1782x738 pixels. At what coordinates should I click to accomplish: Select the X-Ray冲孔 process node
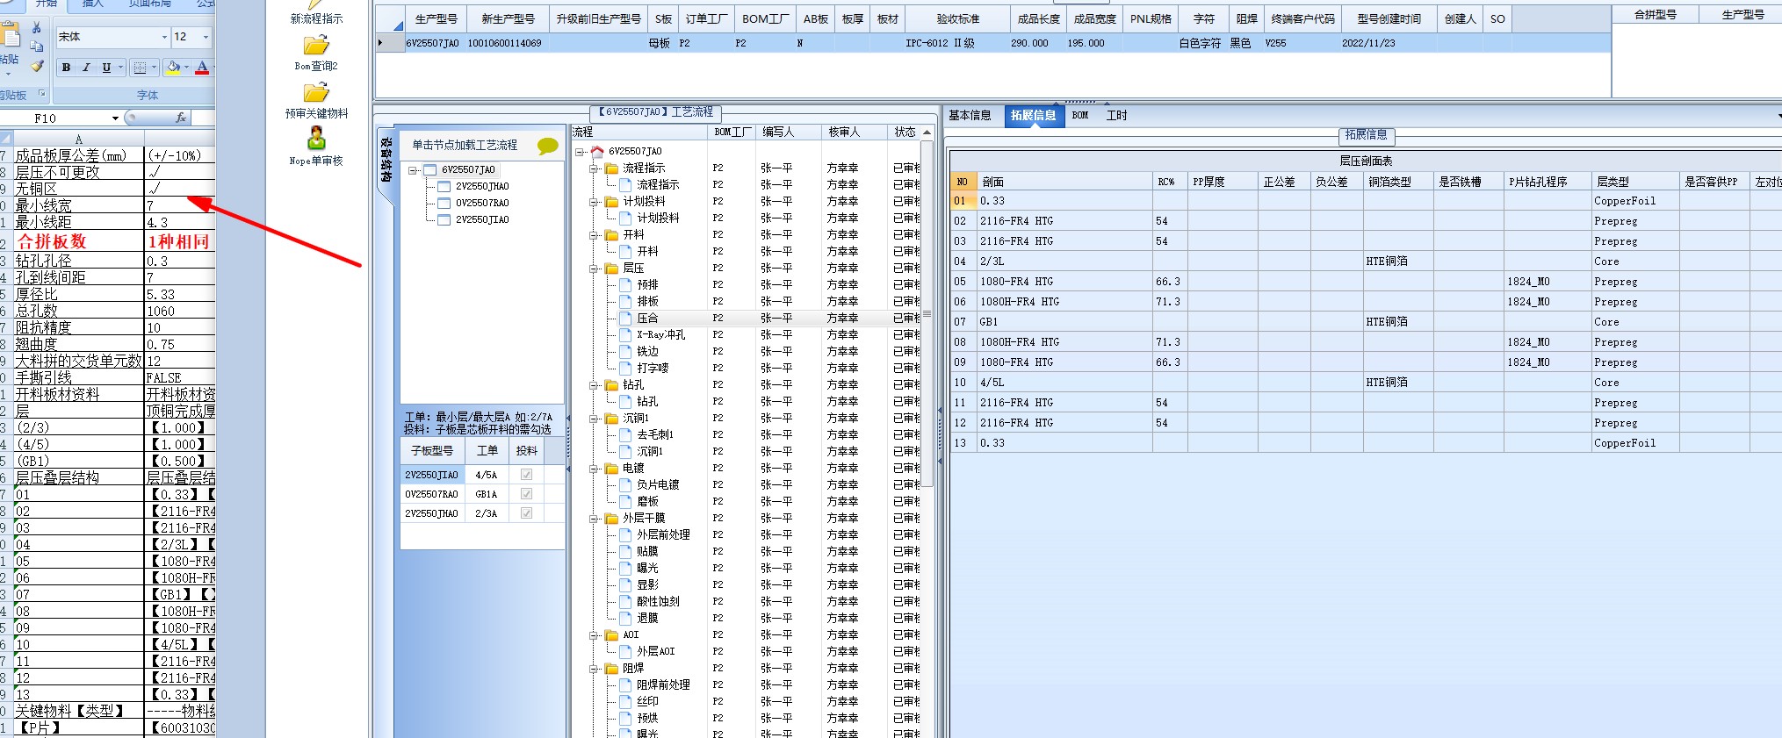click(x=653, y=335)
